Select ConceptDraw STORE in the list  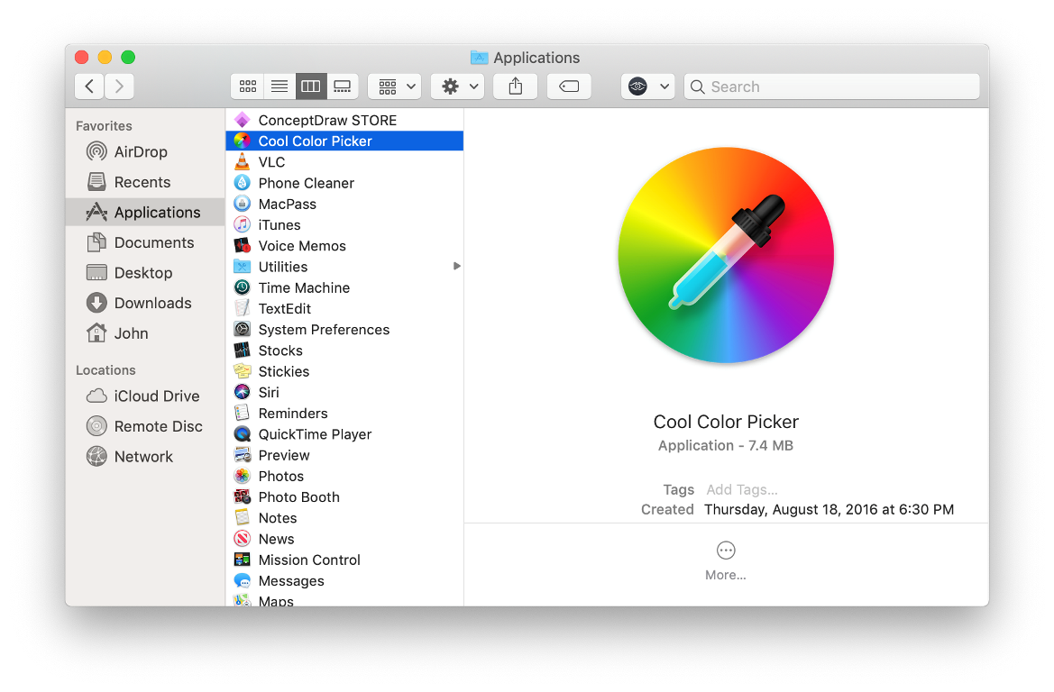point(344,120)
